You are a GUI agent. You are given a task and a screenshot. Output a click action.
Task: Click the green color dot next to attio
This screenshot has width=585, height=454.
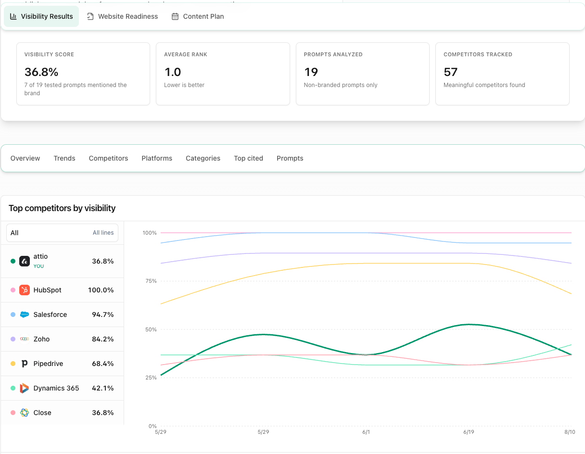tap(13, 261)
